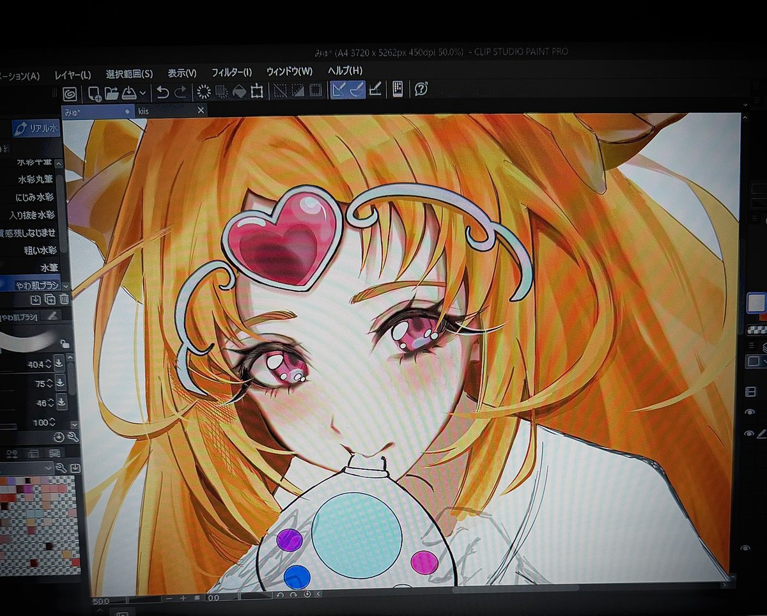The image size is (767, 616).
Task: Select the リアル水 sub tool group
Action: click(x=36, y=128)
